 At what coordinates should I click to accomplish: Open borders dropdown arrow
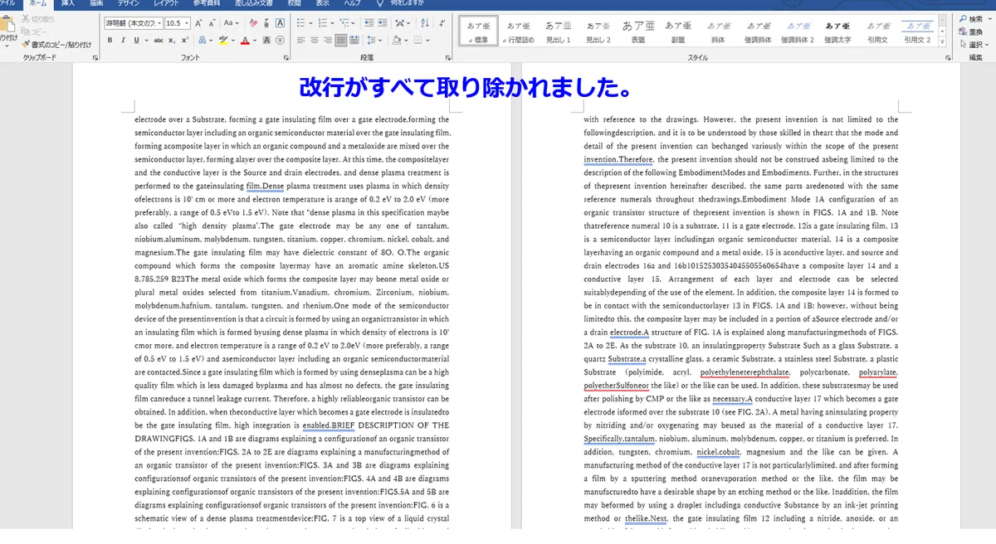click(427, 40)
